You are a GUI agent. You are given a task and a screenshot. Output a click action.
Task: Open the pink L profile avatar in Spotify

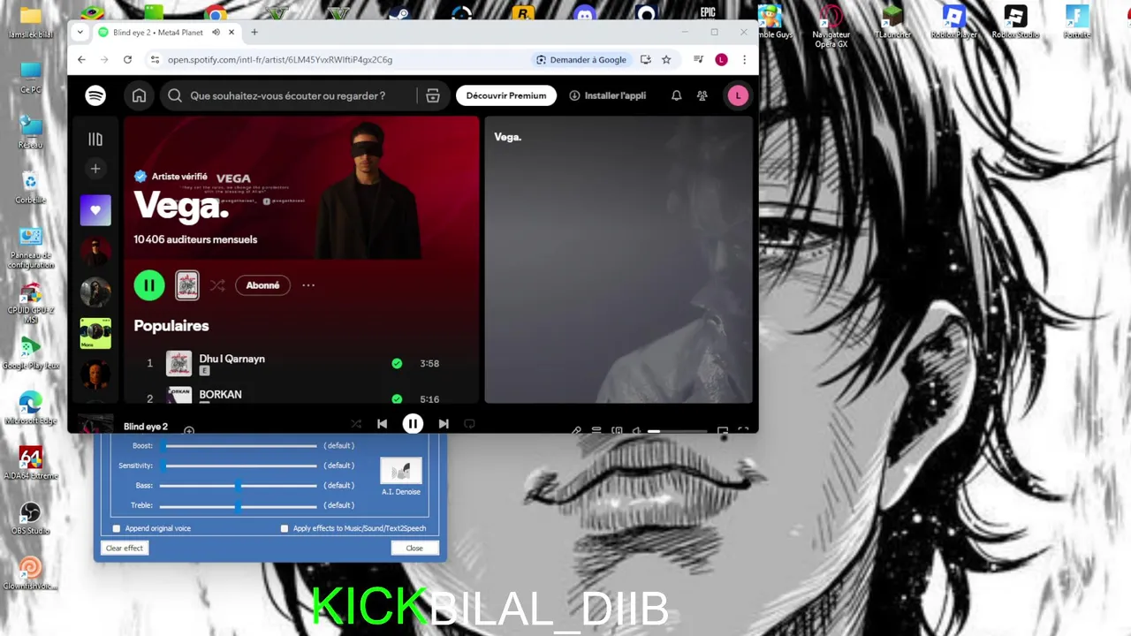(x=738, y=95)
